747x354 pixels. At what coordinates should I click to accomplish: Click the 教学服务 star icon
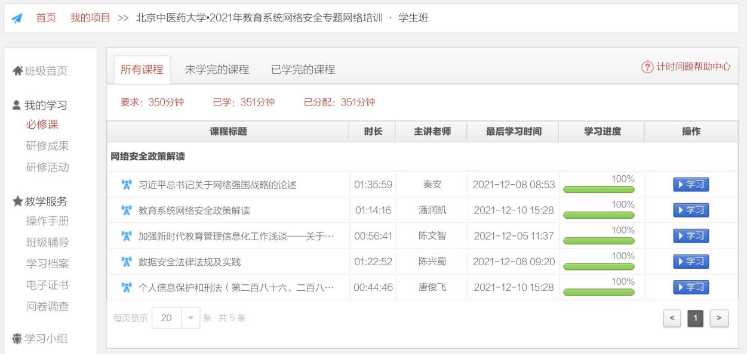pyautogui.click(x=18, y=202)
